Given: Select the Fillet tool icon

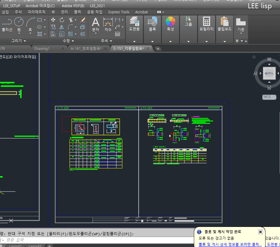Looking at the screenshot, I should click(70, 27).
